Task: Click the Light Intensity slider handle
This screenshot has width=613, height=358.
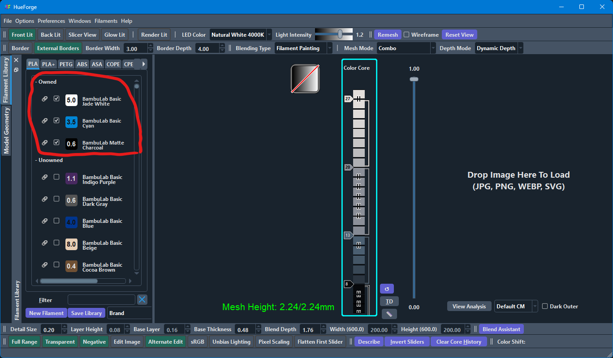Action: [x=340, y=34]
